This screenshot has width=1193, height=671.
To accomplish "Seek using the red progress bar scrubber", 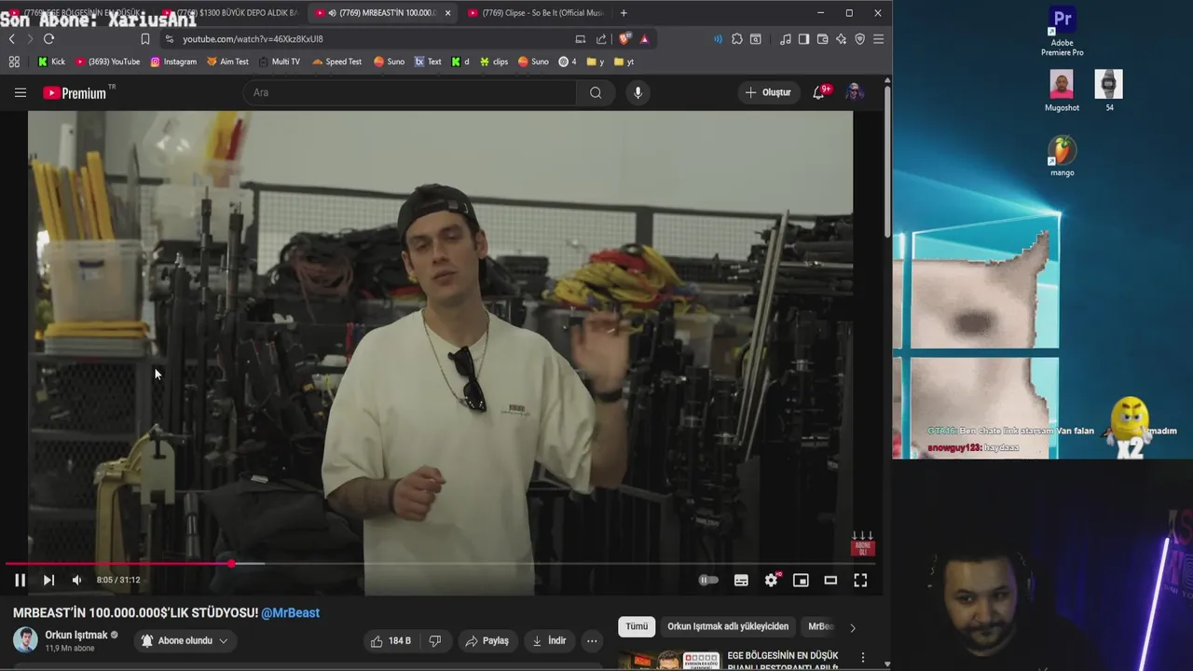I will coord(231,563).
